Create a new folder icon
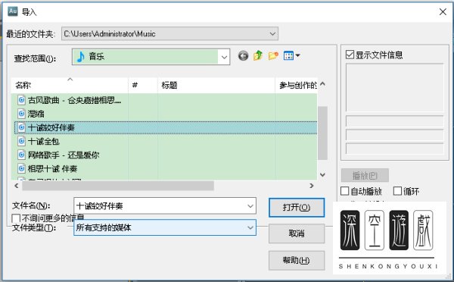 coord(273,55)
